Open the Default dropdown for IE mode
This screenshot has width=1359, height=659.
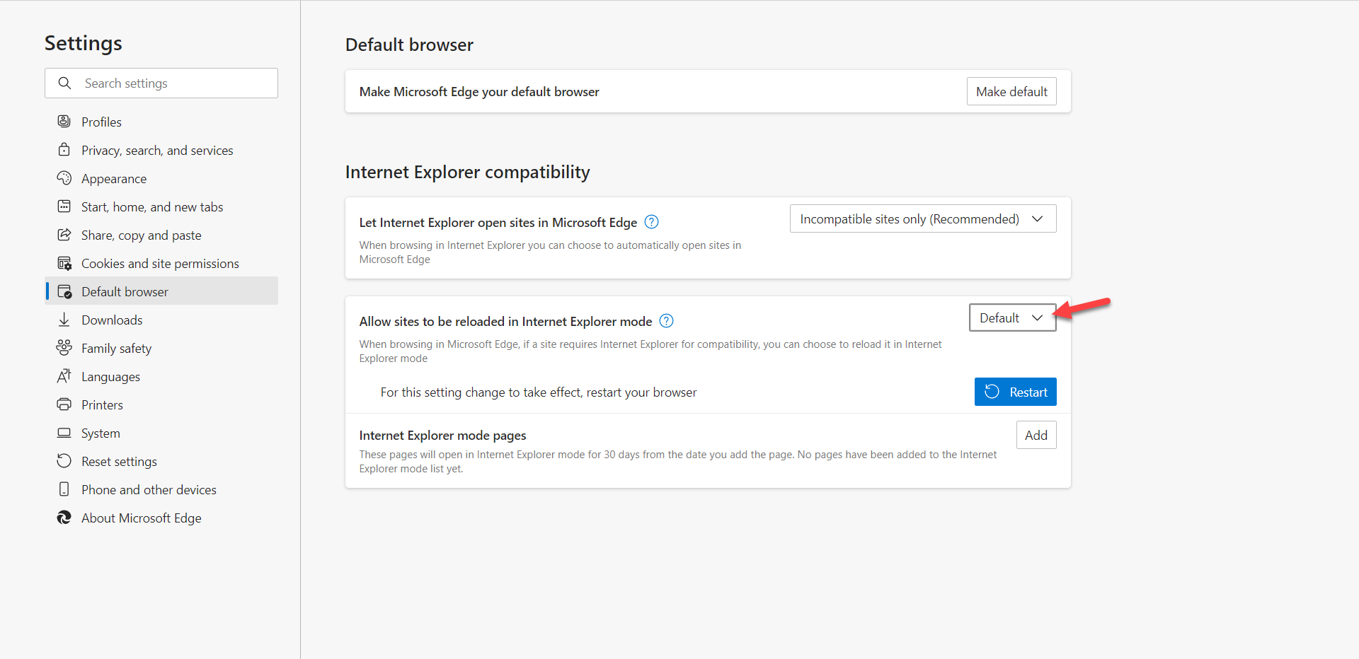click(x=1011, y=318)
